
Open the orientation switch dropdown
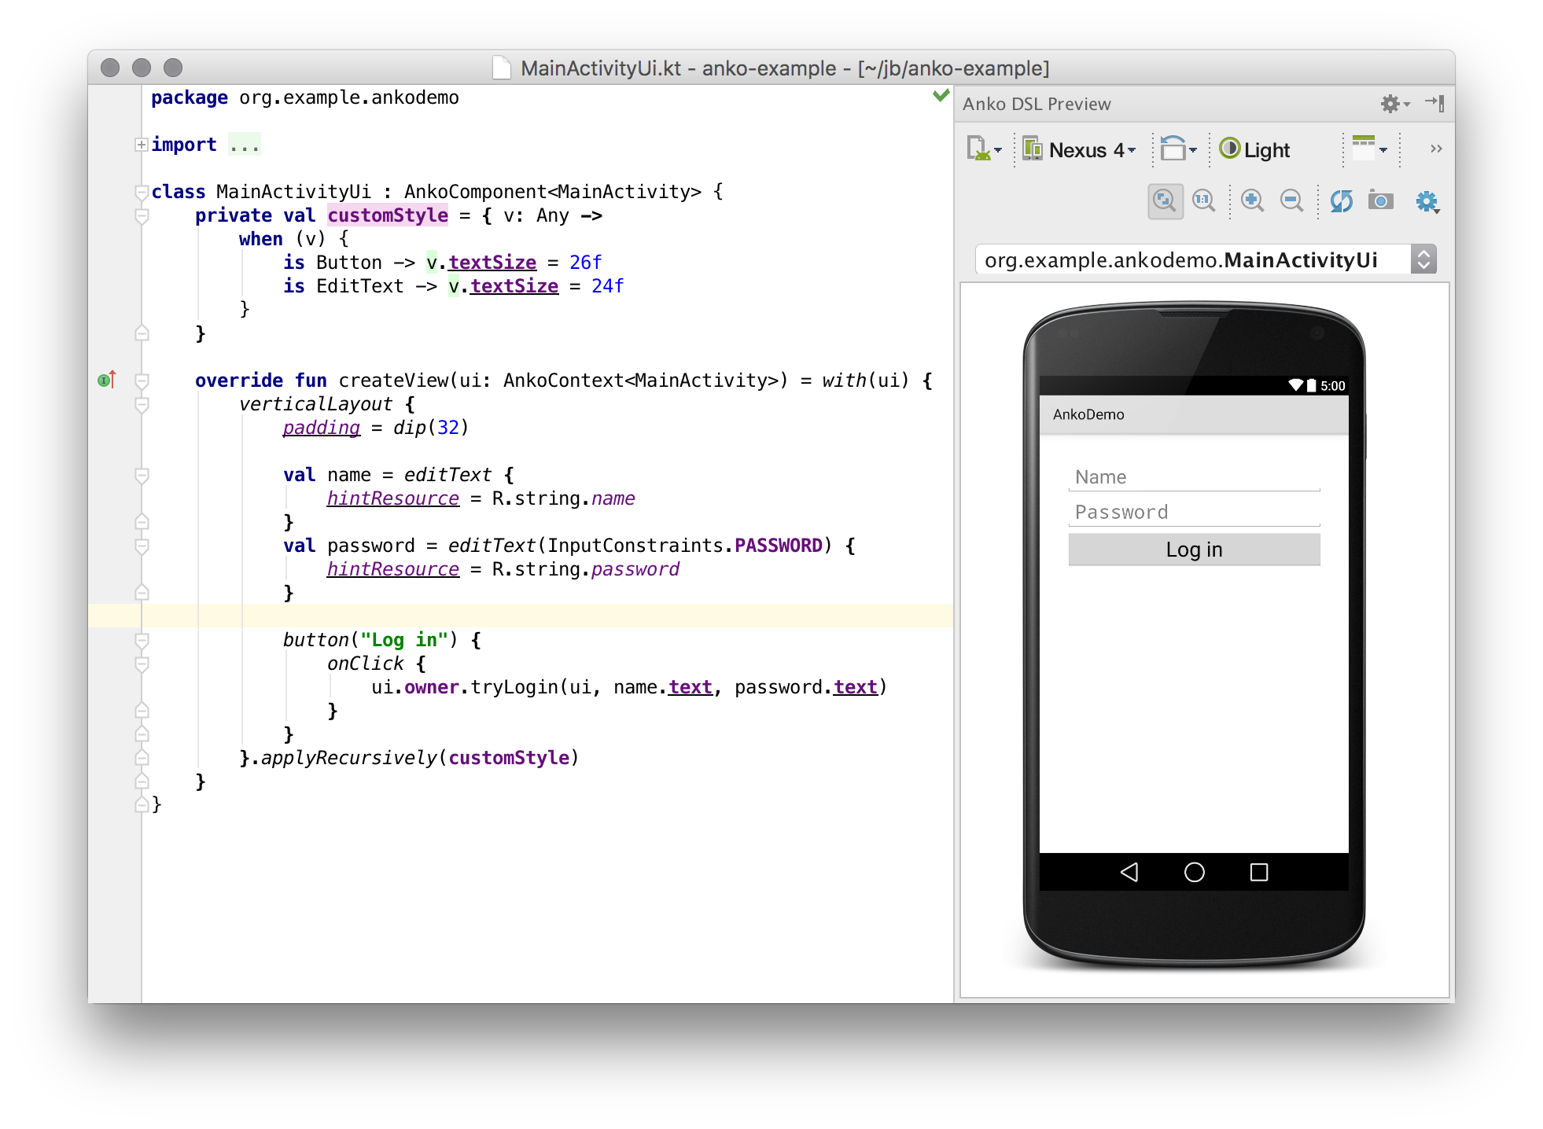(x=1178, y=149)
